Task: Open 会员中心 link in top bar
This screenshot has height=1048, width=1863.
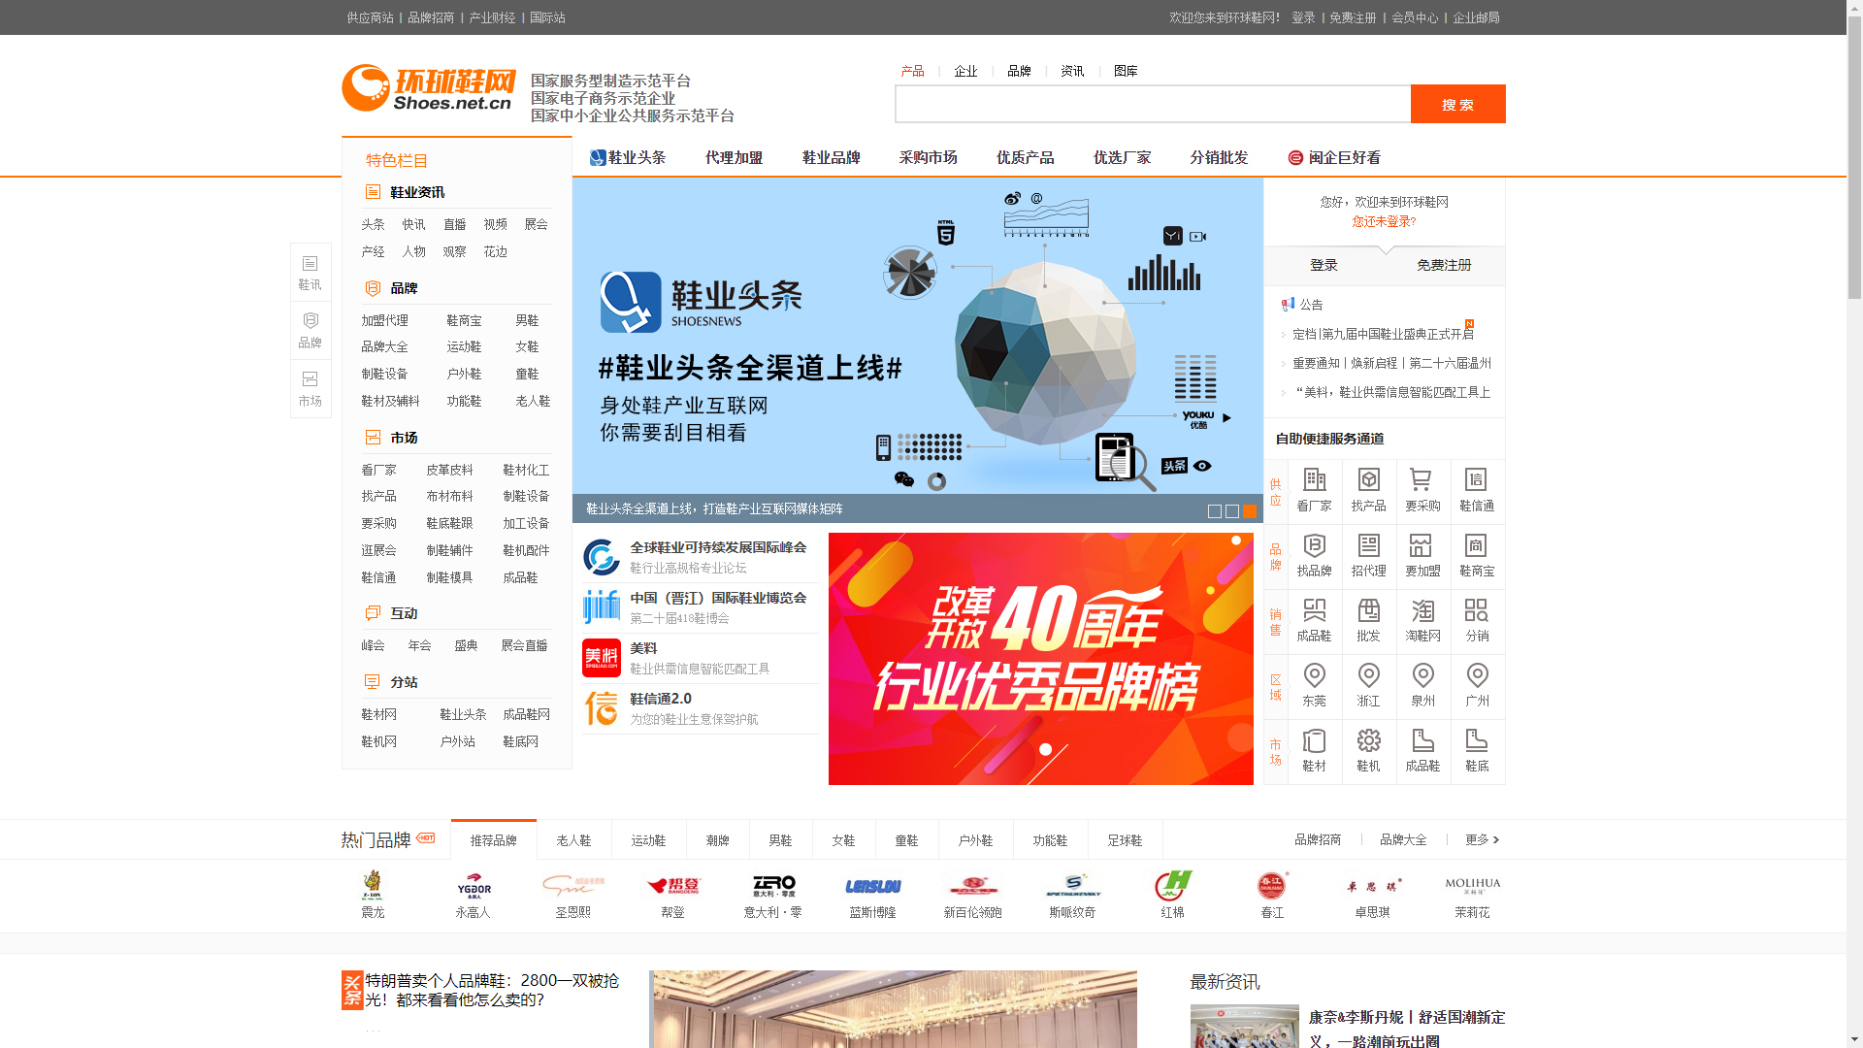Action: coord(1414,17)
